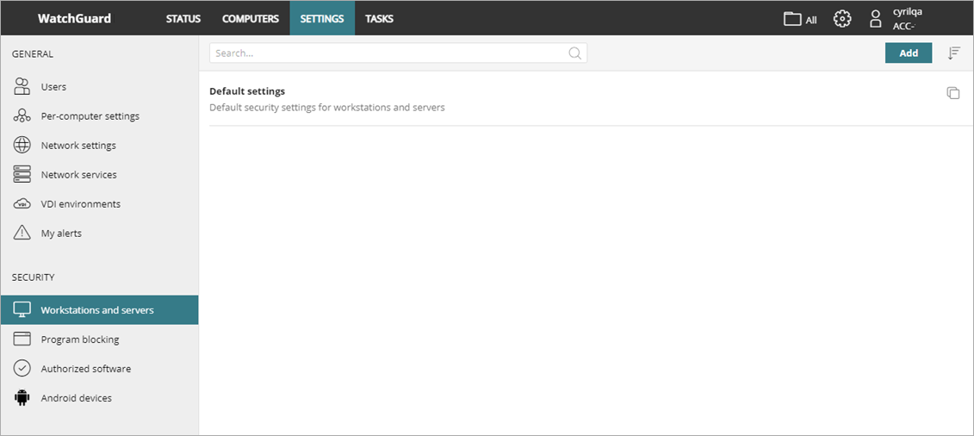
Task: Switch to the COMPUTERS tab
Action: [x=251, y=19]
